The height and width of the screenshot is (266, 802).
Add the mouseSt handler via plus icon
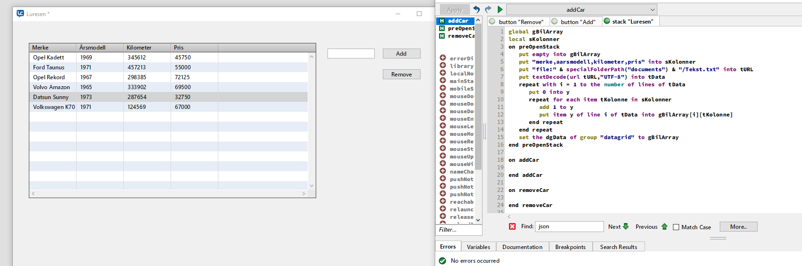(443, 149)
